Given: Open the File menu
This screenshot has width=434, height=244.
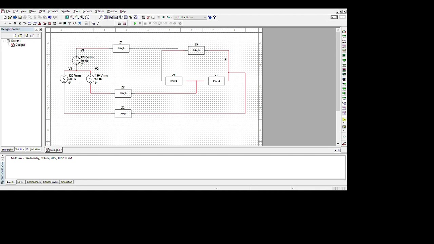Looking at the screenshot, I should (x=8, y=11).
